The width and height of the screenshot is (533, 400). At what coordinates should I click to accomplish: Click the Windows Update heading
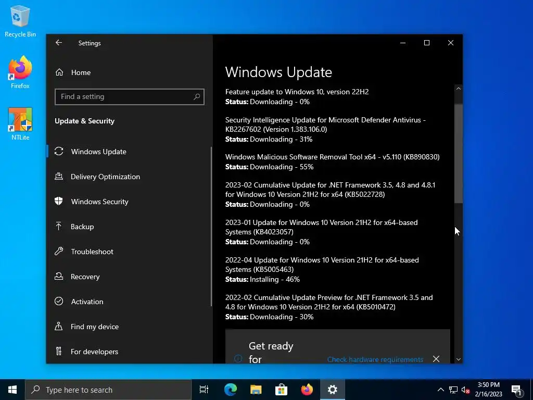pos(278,72)
